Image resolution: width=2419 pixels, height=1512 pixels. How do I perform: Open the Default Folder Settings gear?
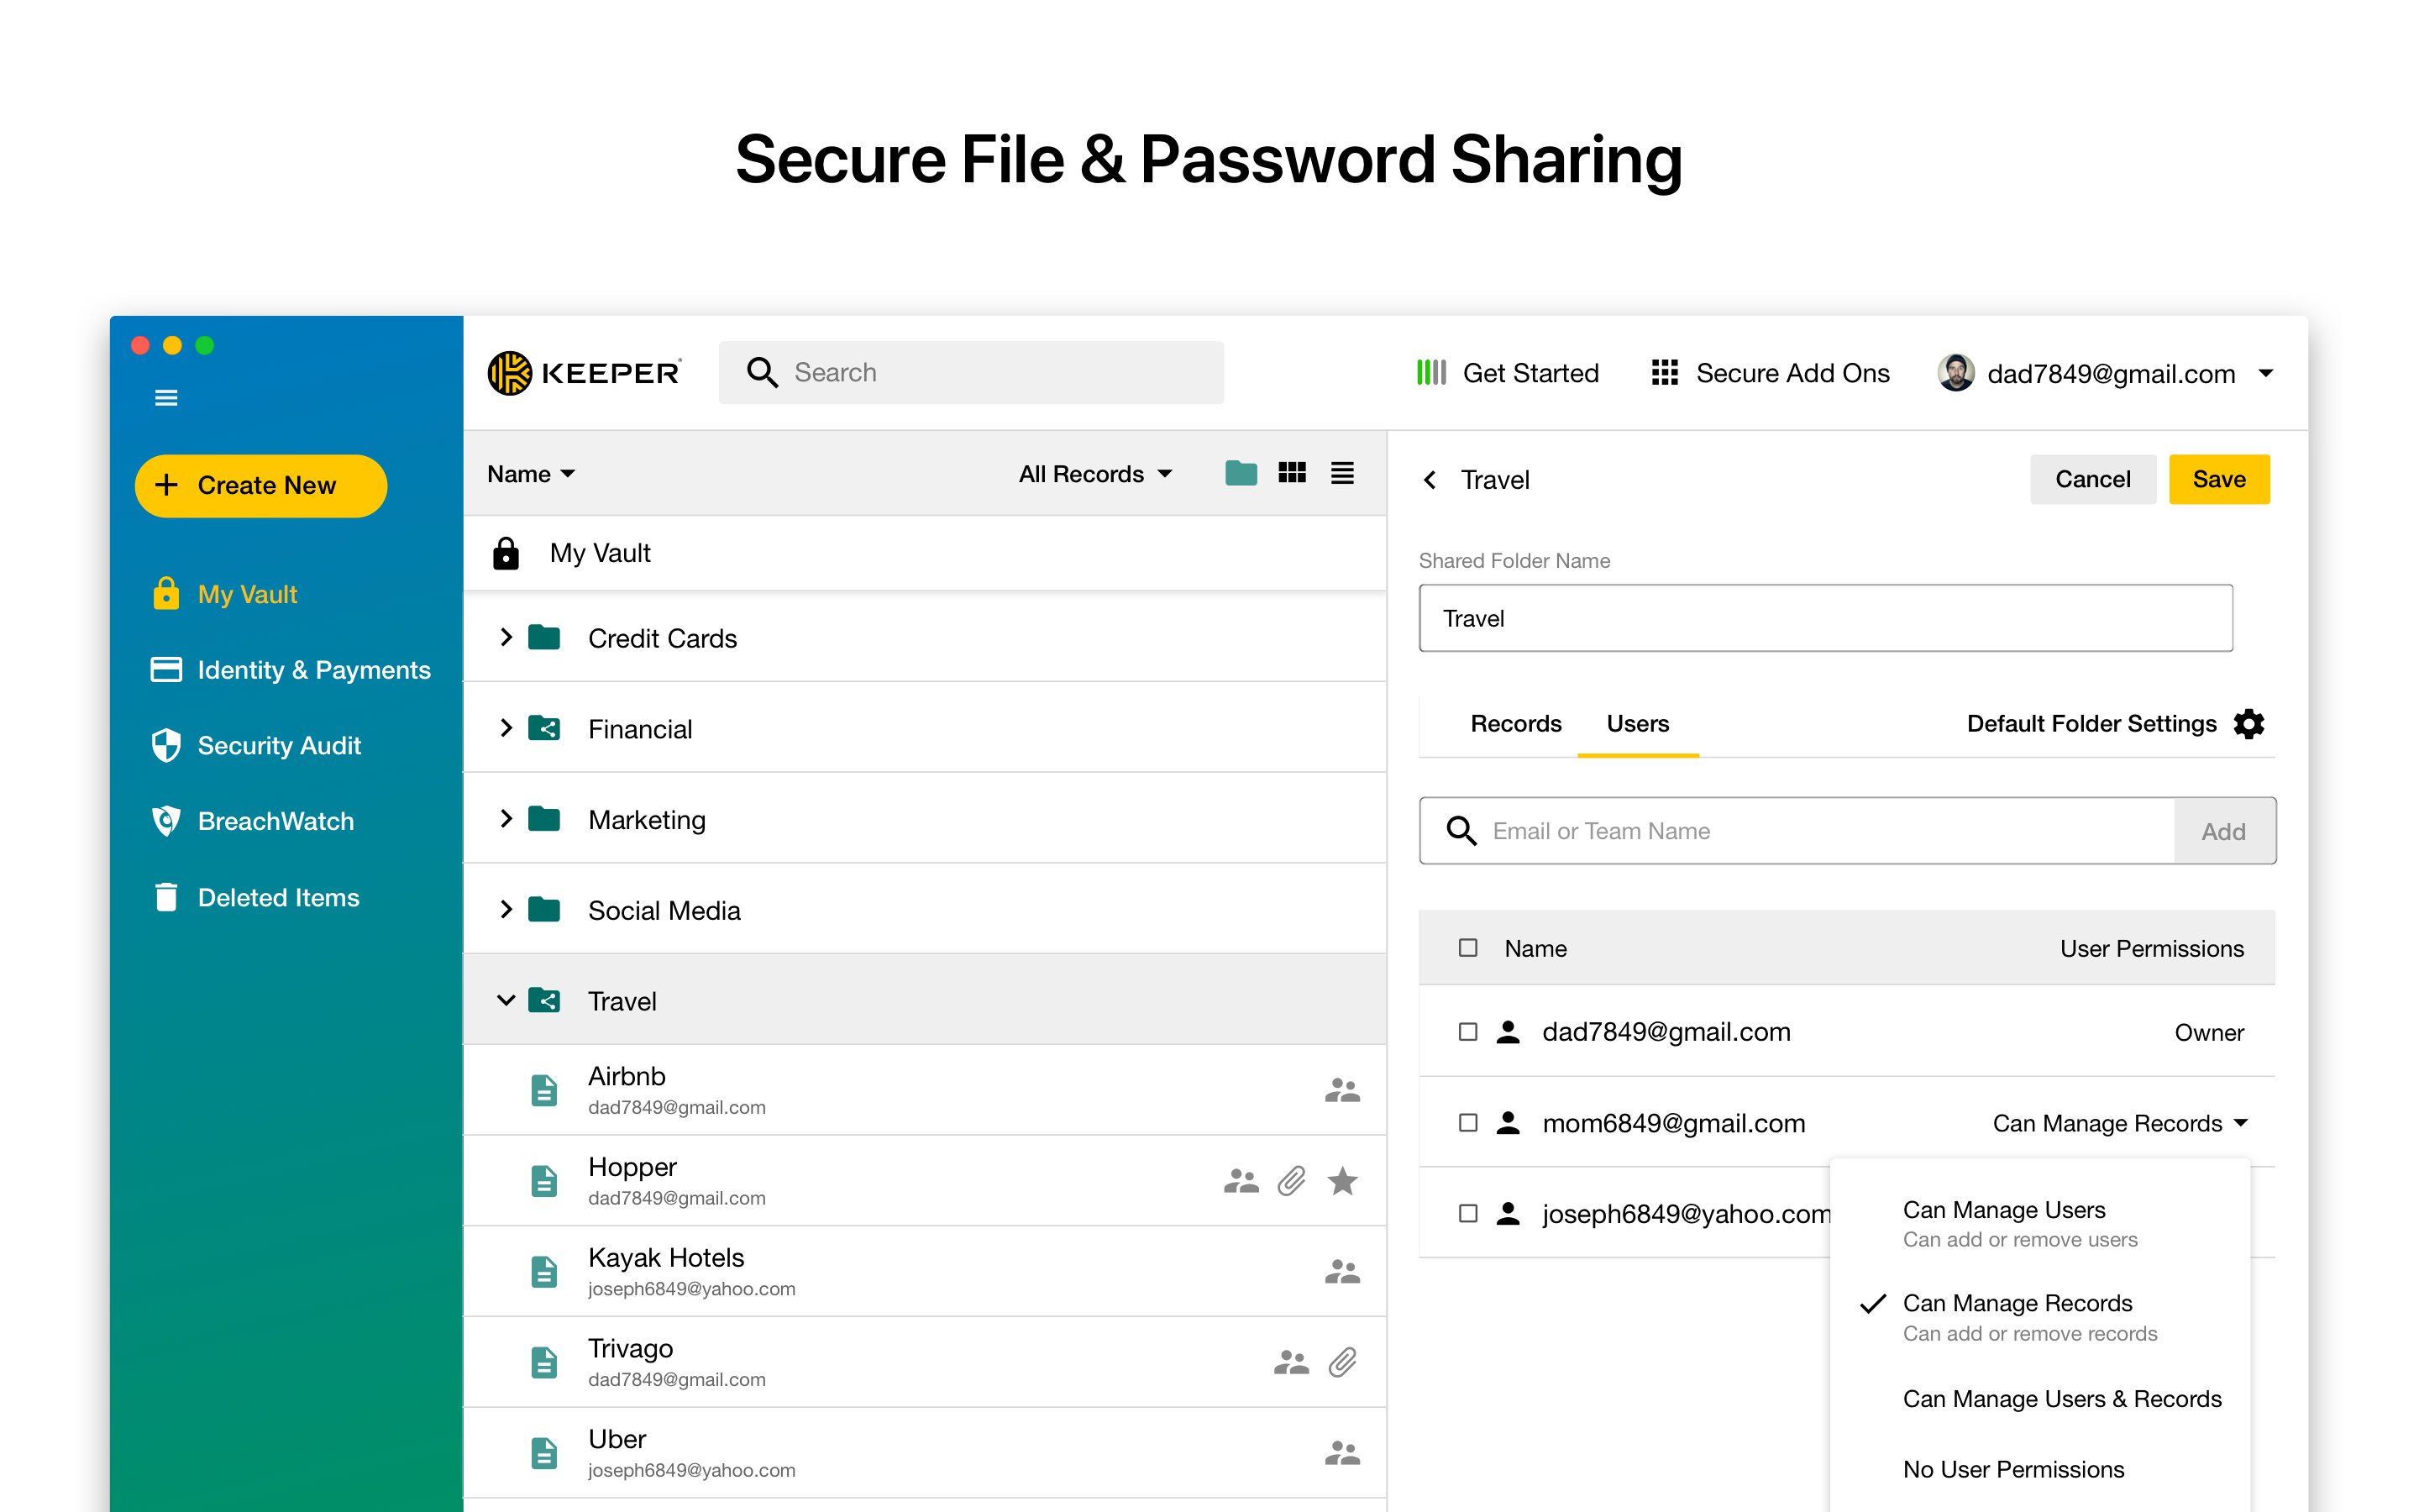(x=2249, y=723)
